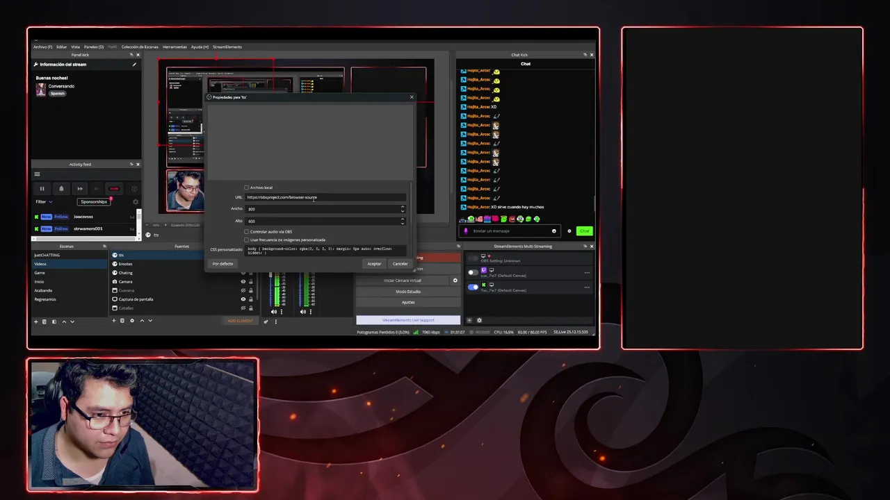890x500 pixels.
Task: Toggle the Kick Yuu_7w7 stream switch off
Action: click(474, 287)
